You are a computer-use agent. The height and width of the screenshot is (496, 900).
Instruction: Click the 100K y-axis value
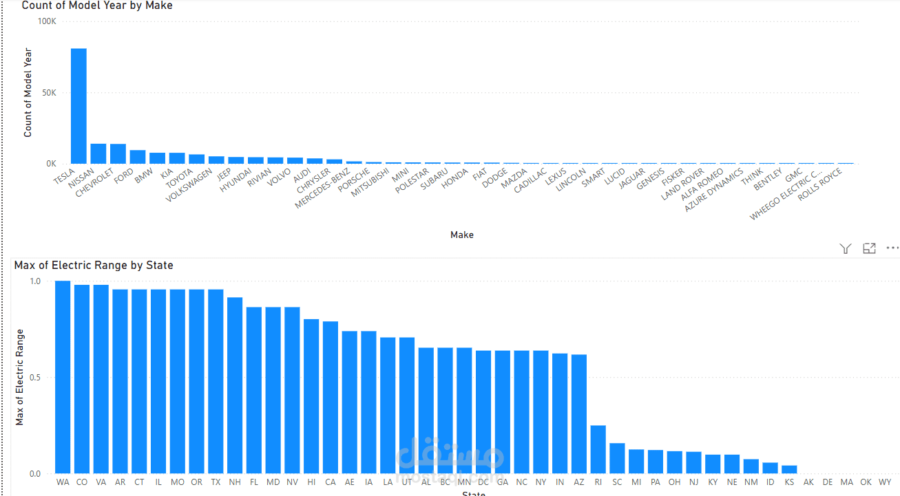pyautogui.click(x=47, y=21)
